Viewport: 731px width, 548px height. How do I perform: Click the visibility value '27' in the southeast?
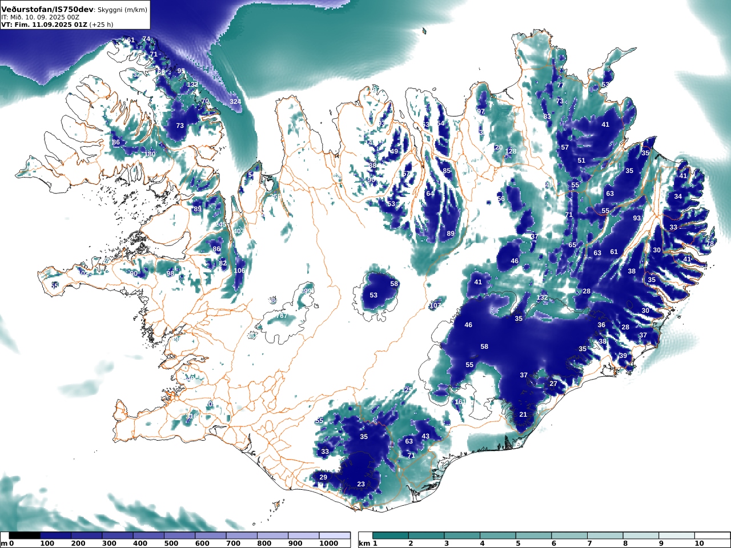[x=553, y=384]
